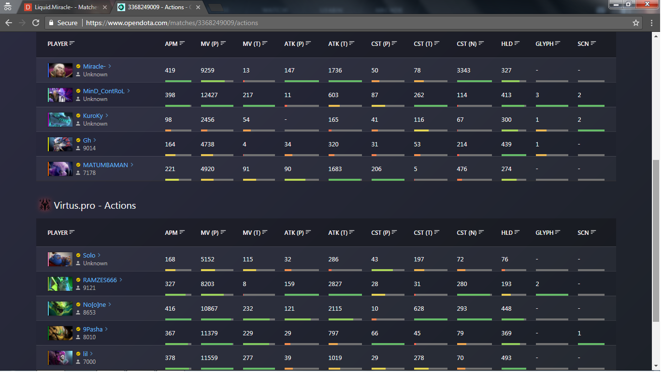663x374 pixels.
Task: Sort Virtus.pro table by CST (P) icon
Action: (395, 232)
